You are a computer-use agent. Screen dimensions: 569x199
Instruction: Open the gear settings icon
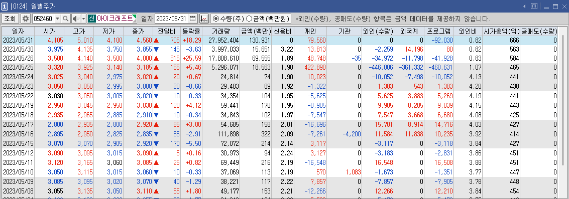click(x=26, y=19)
